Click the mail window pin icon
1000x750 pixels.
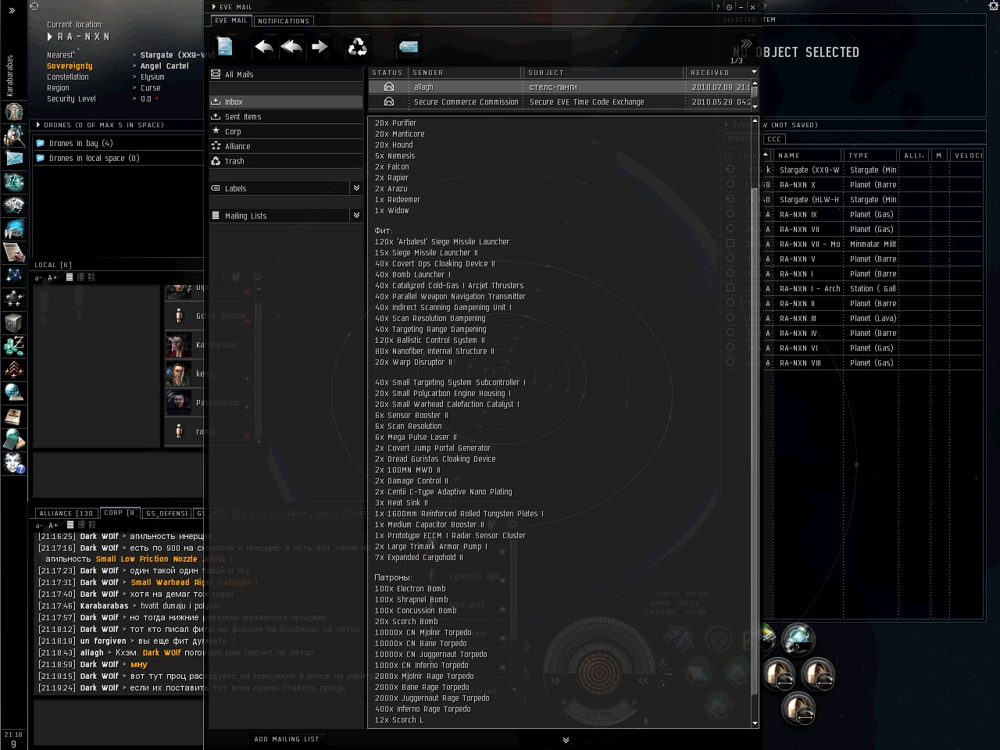[729, 7]
